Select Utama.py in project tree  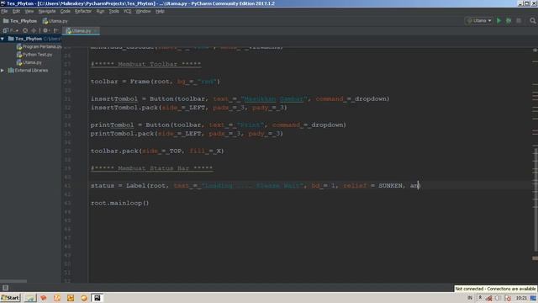click(32, 62)
